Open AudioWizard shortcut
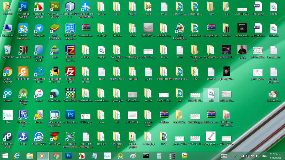Screen dimensions: 285x160 coord(23,52)
